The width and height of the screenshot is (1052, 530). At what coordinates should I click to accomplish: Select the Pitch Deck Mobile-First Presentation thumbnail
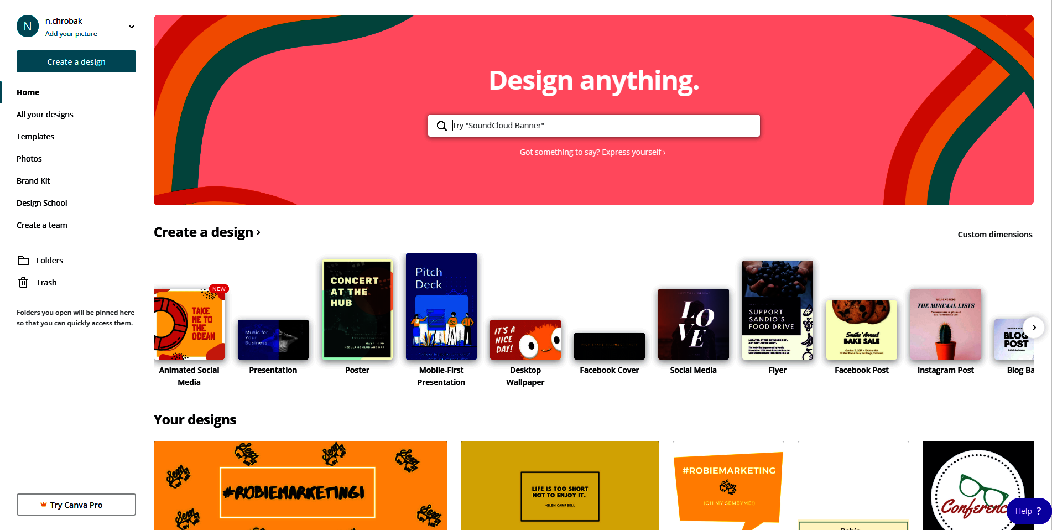coord(441,306)
